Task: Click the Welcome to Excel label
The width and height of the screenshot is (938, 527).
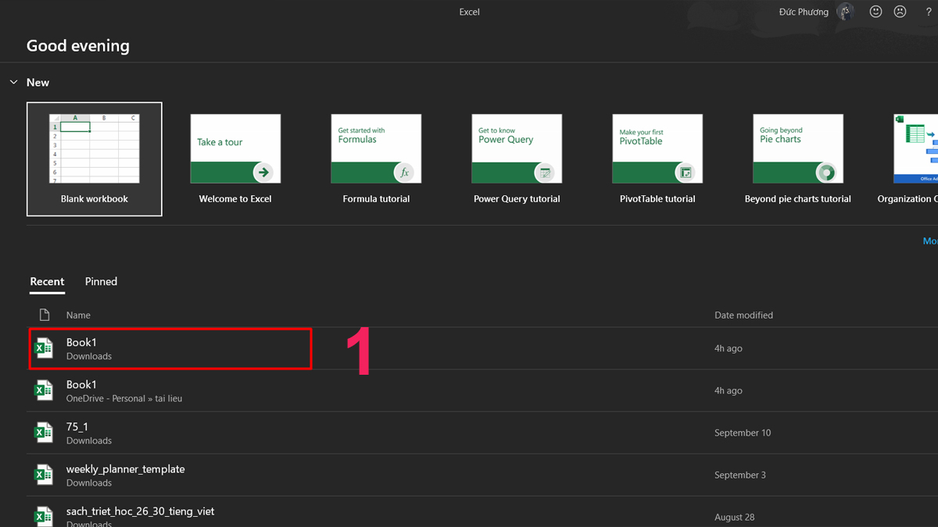Action: click(x=235, y=199)
